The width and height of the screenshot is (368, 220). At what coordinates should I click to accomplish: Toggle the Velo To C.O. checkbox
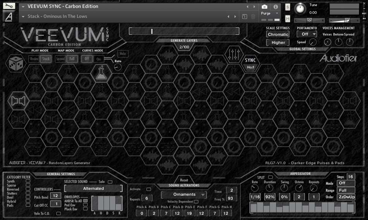click(58, 213)
